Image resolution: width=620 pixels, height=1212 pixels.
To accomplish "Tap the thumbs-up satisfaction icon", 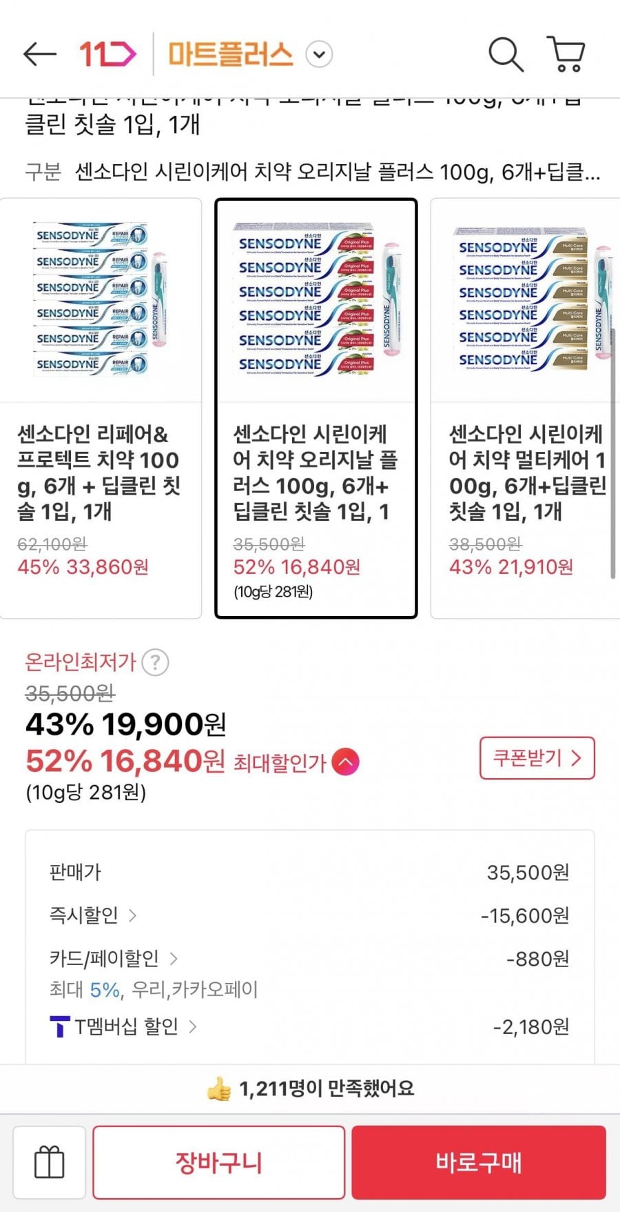I will (x=219, y=1089).
